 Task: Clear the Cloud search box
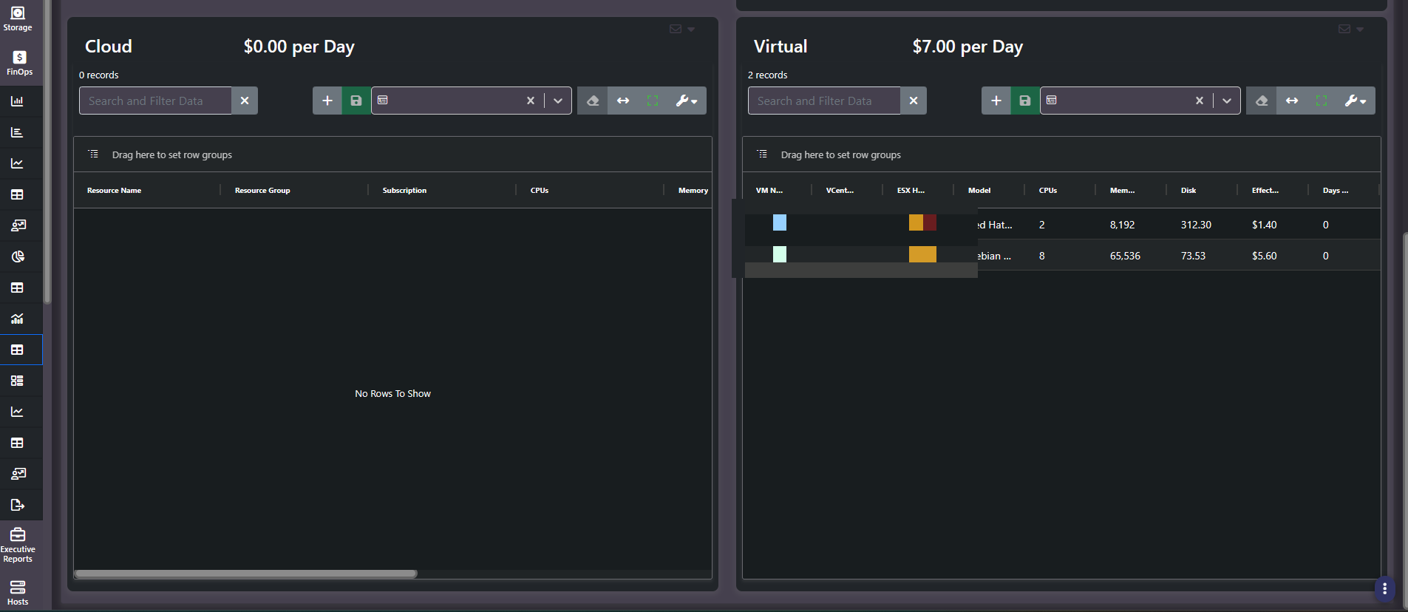(x=245, y=101)
